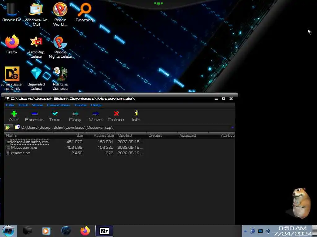The width and height of the screenshot is (317, 237).
Task: Go up one folder level icon
Action: [x=8, y=127]
